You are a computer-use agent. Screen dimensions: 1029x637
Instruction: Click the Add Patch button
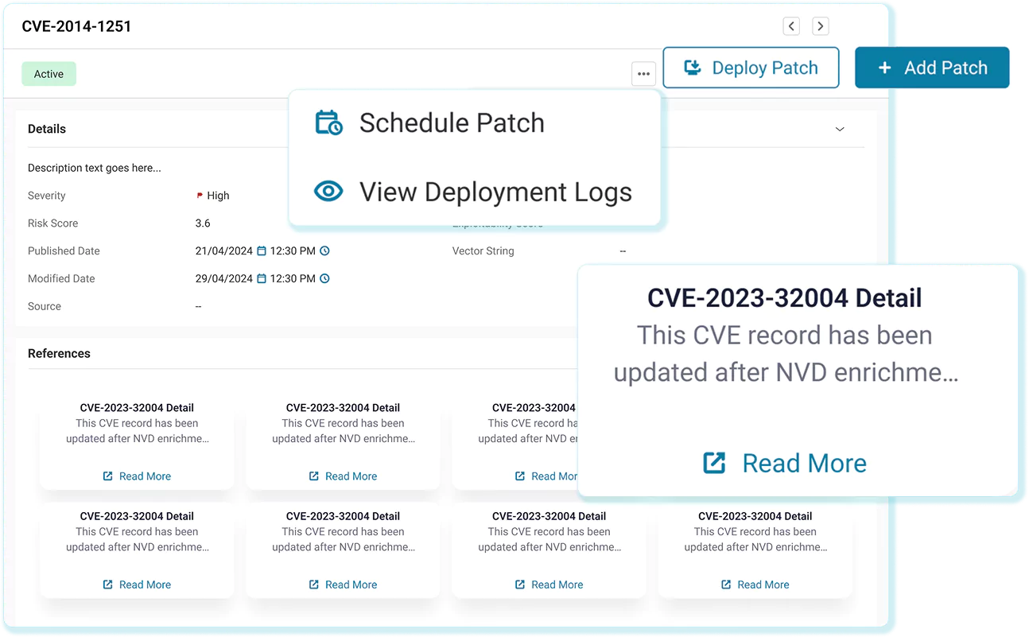932,68
